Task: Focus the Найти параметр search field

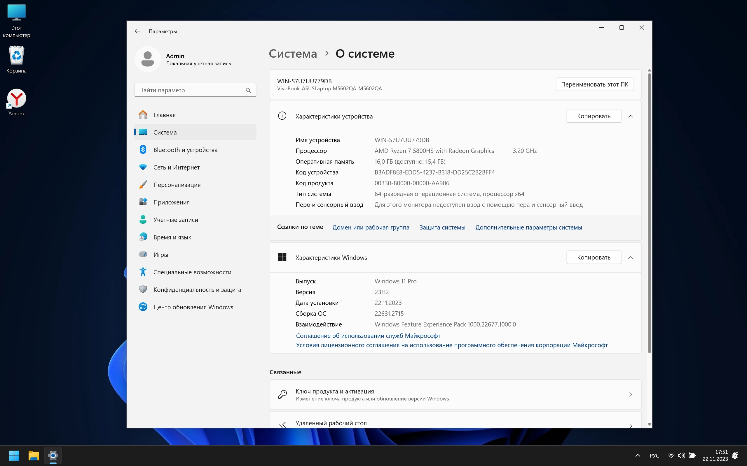Action: [x=190, y=90]
